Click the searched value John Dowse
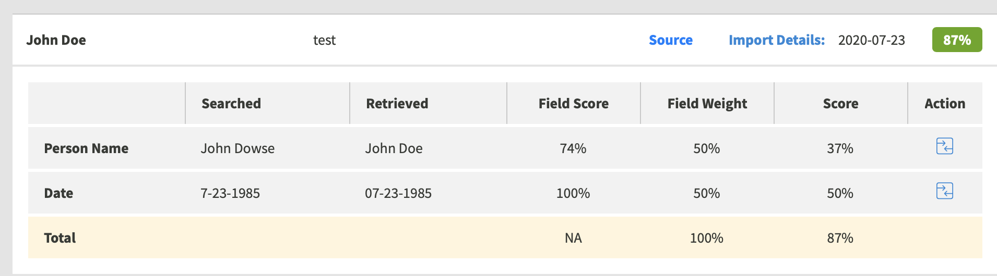The height and width of the screenshot is (276, 997). 238,148
